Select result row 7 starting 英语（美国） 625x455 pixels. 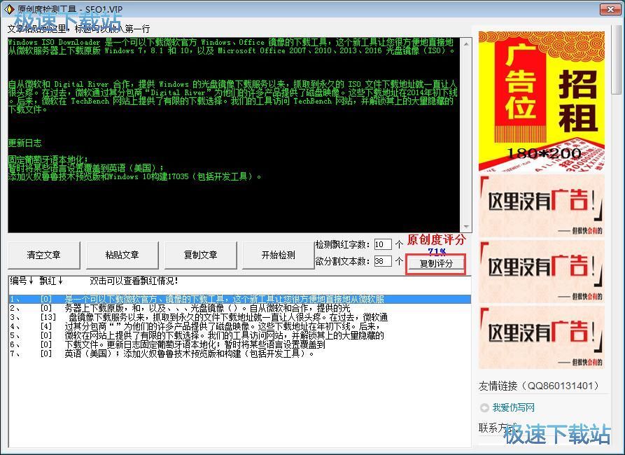tap(239, 353)
